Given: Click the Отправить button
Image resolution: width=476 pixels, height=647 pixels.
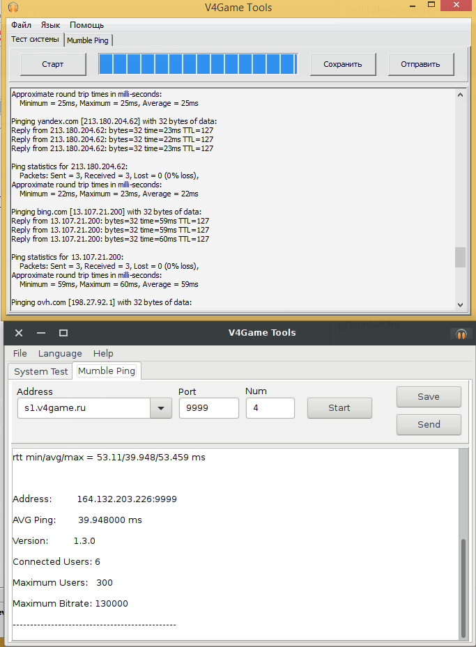Looking at the screenshot, I should [421, 64].
